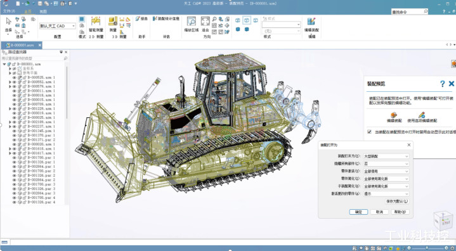
Task: Click the 适合 fit view icon
Action: 205,22
